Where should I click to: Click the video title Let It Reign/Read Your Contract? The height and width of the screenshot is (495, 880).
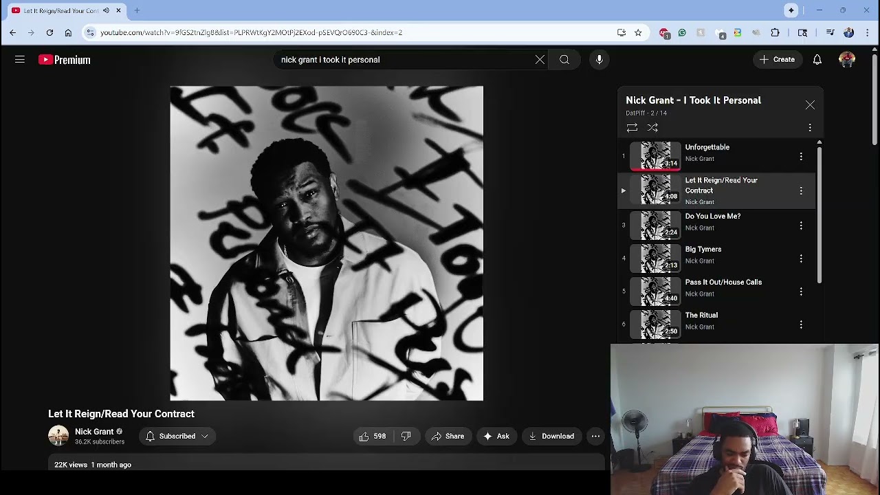121,414
